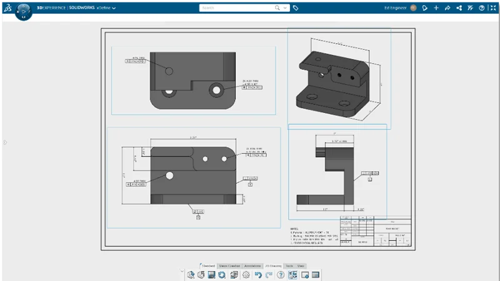The width and height of the screenshot is (500, 281).
Task: Click the tag icon next to search
Action: (296, 8)
